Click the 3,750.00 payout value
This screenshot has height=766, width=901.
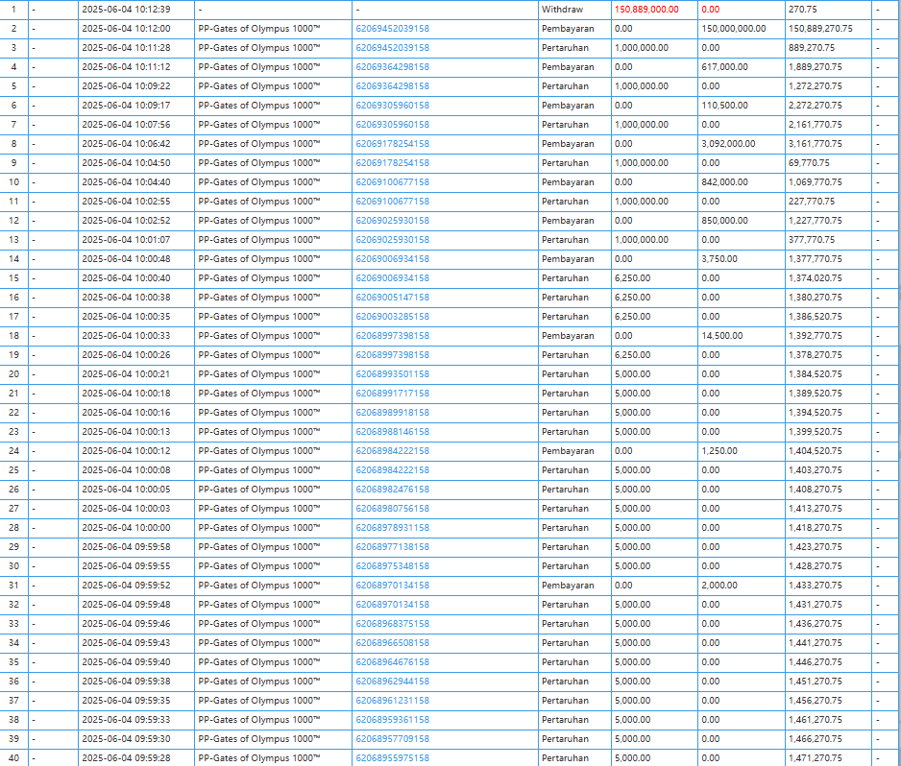(x=719, y=259)
